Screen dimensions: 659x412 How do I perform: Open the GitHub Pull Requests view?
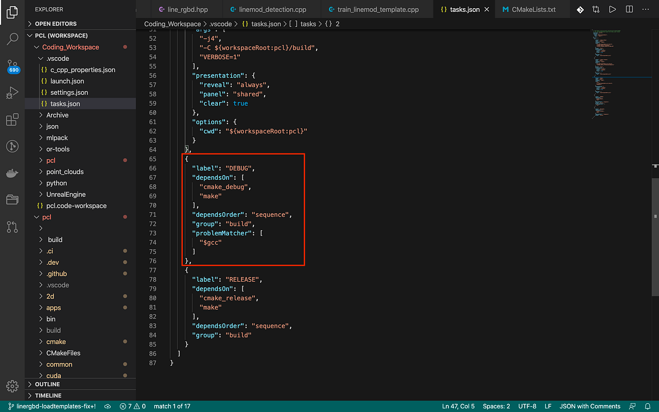pyautogui.click(x=12, y=227)
